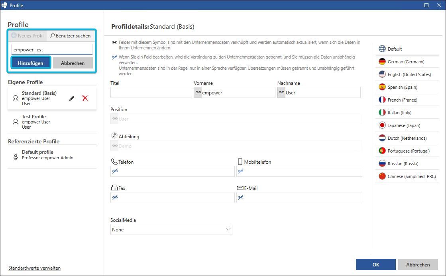Screen dimensions: 446x276
Task: Click into the Telefon input field
Action: pos(172,171)
